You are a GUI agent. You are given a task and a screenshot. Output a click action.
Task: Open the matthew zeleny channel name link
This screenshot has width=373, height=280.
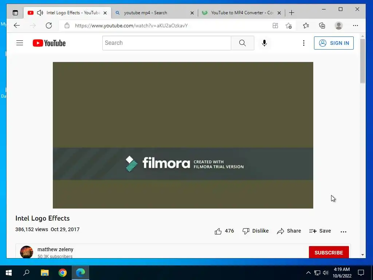tap(55, 249)
